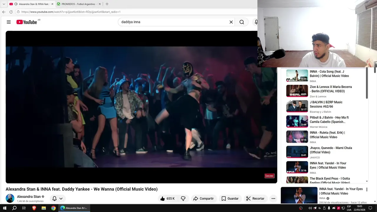Click the page vertical scrollbar thumb
This screenshot has width=377, height=212.
[375, 71]
